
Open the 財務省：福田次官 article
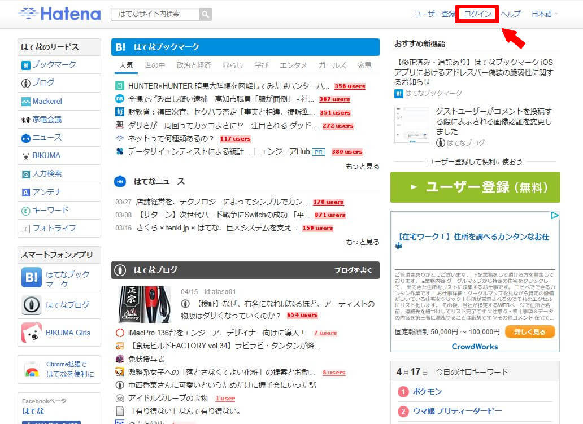[221, 112]
